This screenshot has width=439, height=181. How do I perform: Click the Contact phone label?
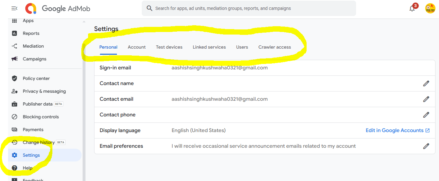[x=118, y=115]
